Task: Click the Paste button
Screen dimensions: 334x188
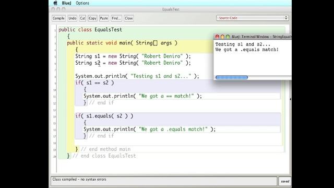Action: (x=104, y=18)
